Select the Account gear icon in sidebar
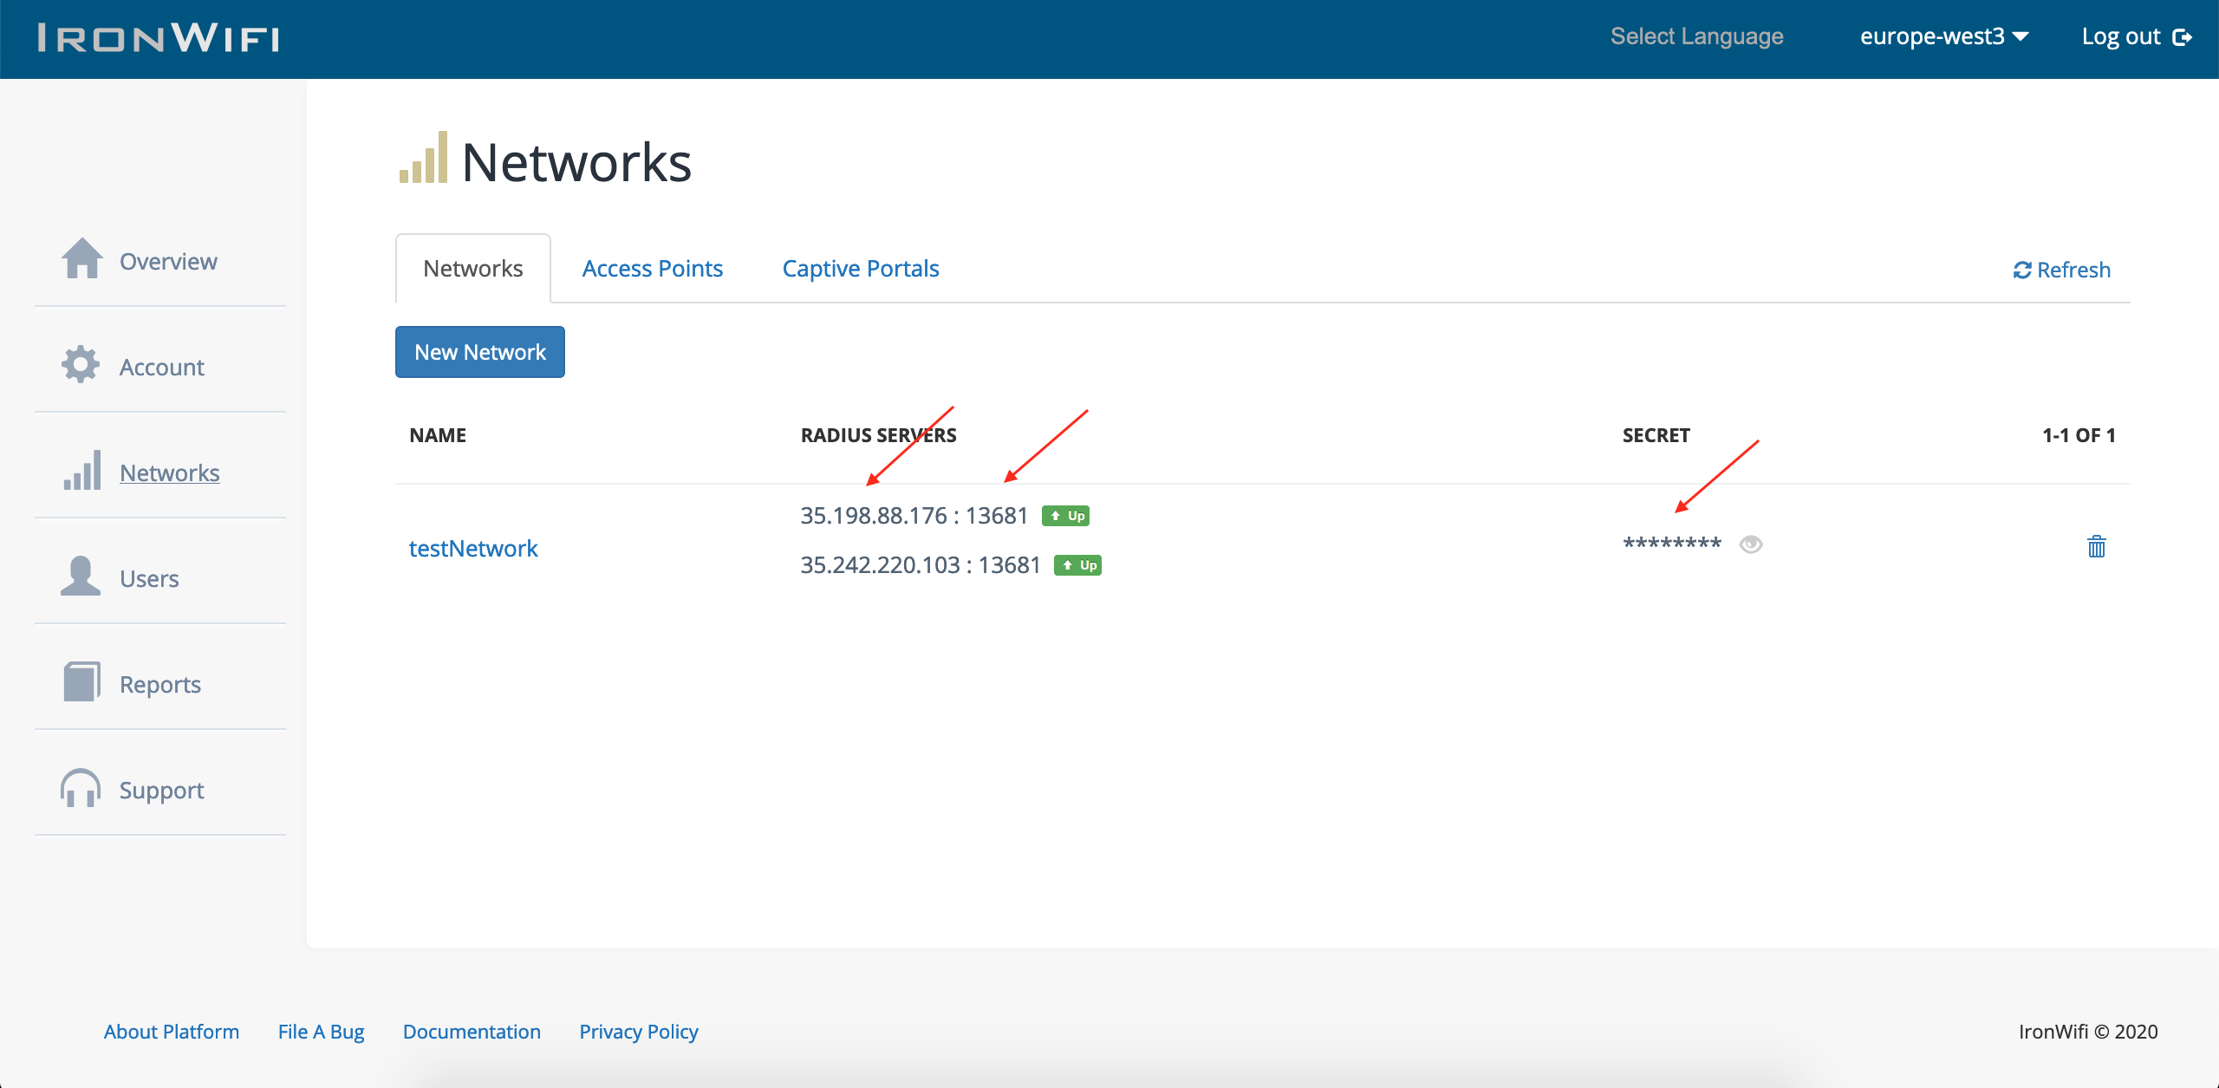 (81, 365)
